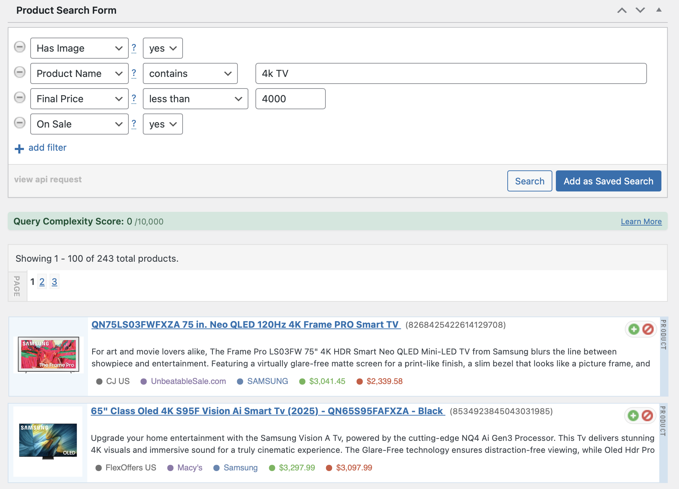
Task: Open help for Has Image filter
Action: (x=134, y=48)
